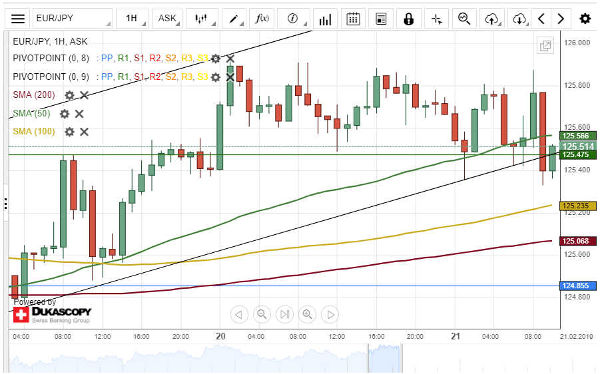606x374 pixels.
Task: Toggle the crosshair cursor tool
Action: tap(436, 19)
